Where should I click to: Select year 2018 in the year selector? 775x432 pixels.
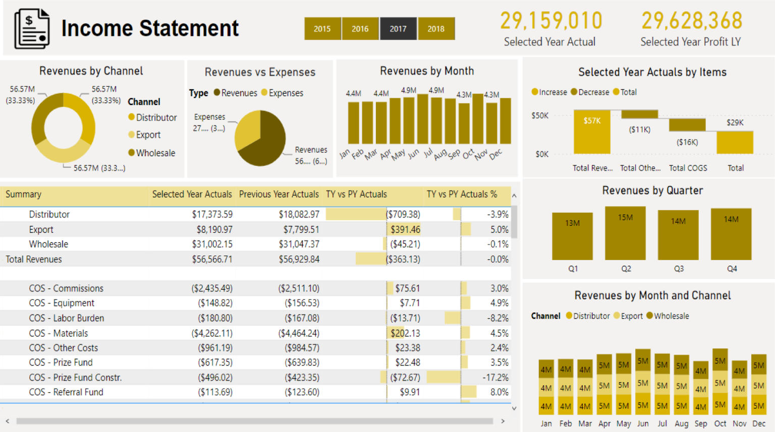(x=436, y=28)
